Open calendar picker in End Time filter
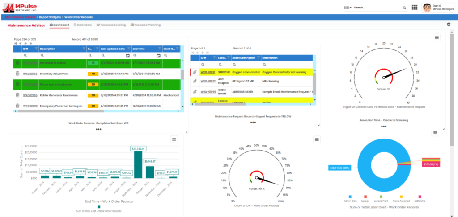This screenshot has width=458, height=217. [x=159, y=55]
